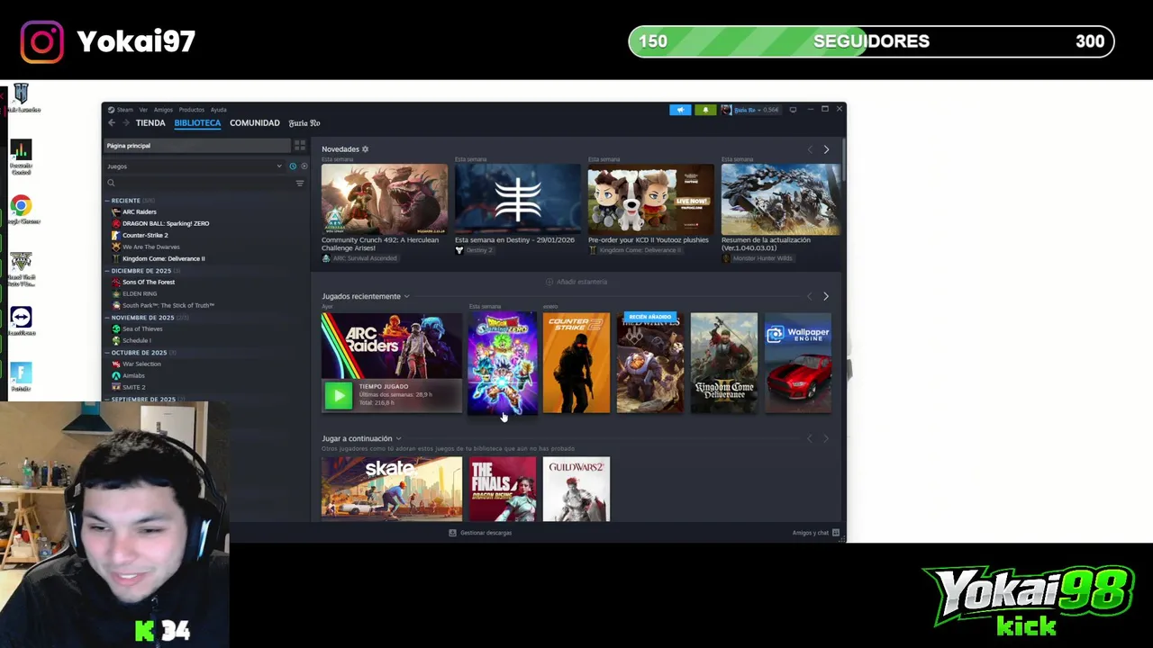Select Sea of Thieves in the list
Screen dimensions: 1153x648
click(x=142, y=329)
